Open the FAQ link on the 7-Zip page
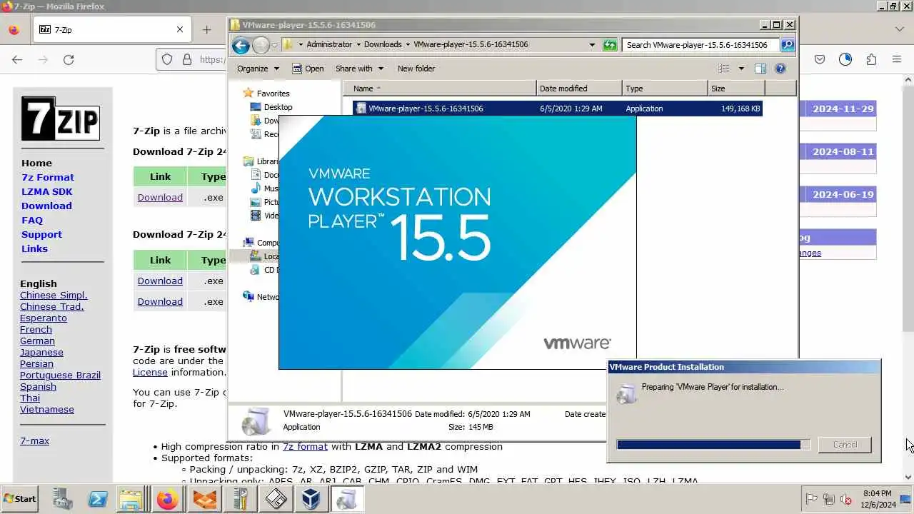The width and height of the screenshot is (914, 514). tap(32, 220)
